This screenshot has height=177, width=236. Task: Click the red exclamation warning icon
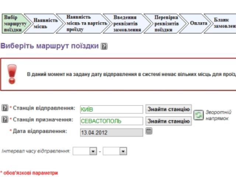(12, 74)
